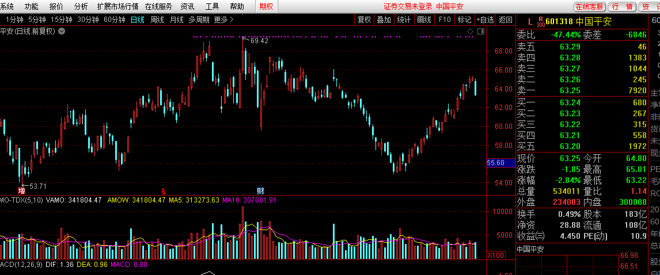Click the 证券交易未登录 status text

pyautogui.click(x=408, y=6)
